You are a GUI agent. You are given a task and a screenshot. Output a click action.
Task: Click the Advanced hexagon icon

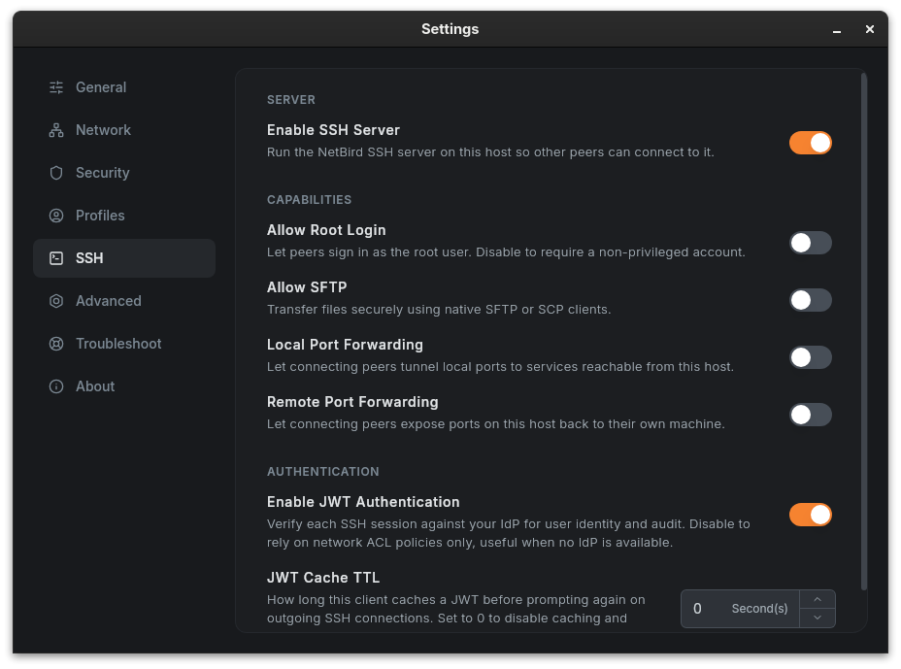[x=56, y=301]
